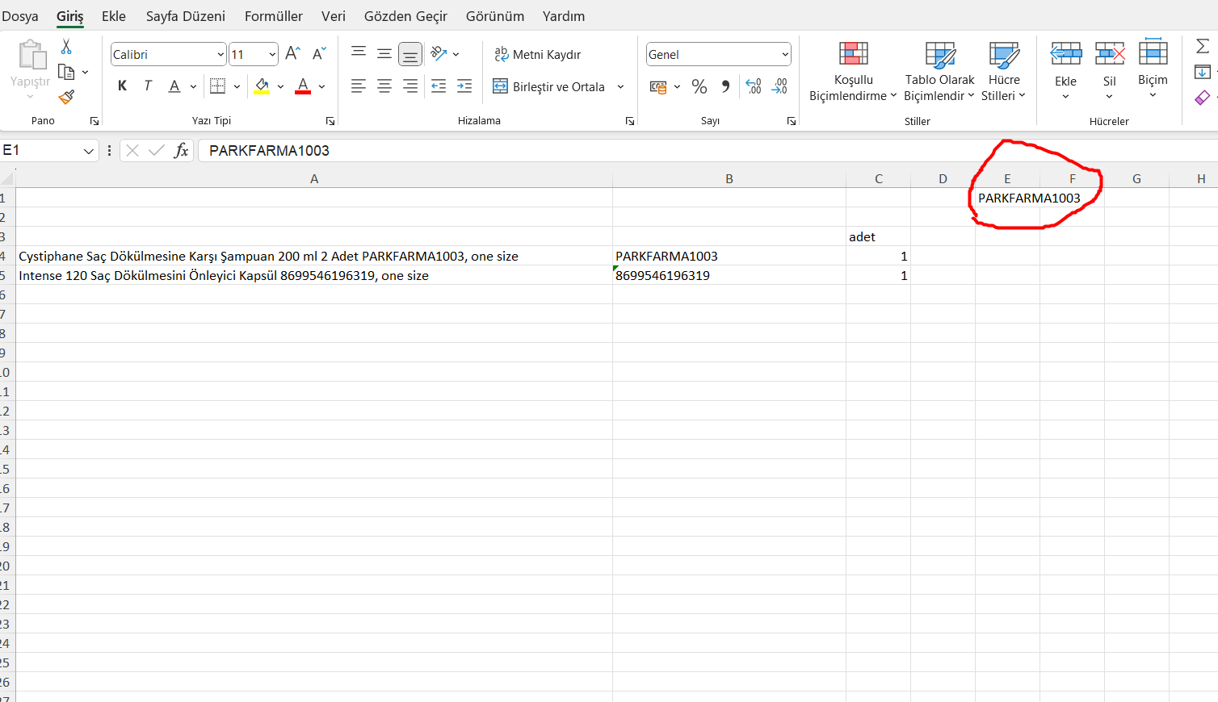Image resolution: width=1218 pixels, height=702 pixels.
Task: Open the font size dropdown
Action: [272, 54]
